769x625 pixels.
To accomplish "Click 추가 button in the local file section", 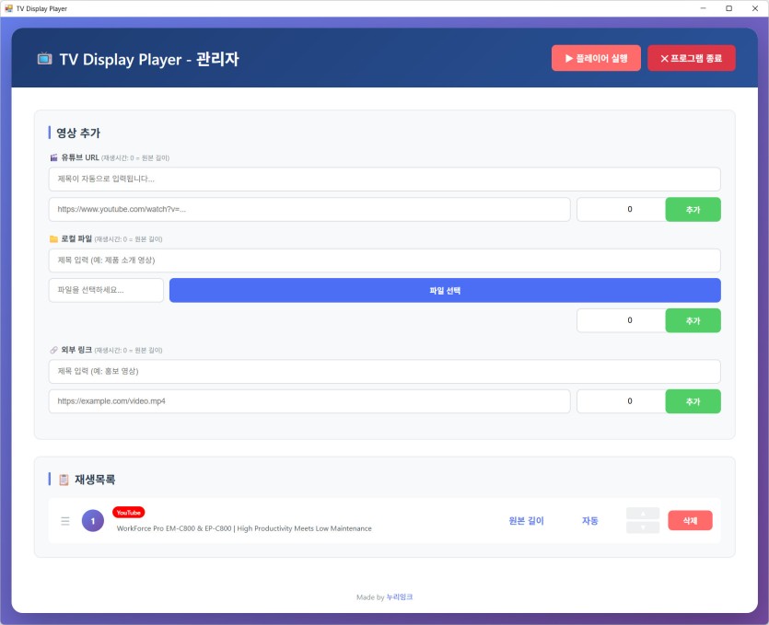I will coord(693,320).
